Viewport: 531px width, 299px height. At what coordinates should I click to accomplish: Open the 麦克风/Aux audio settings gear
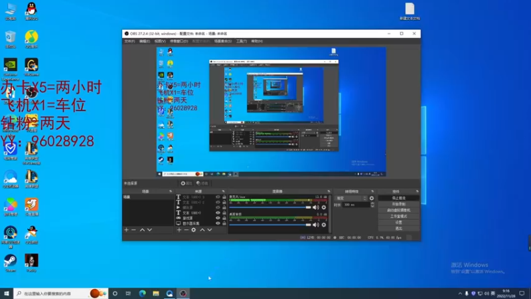[324, 207]
